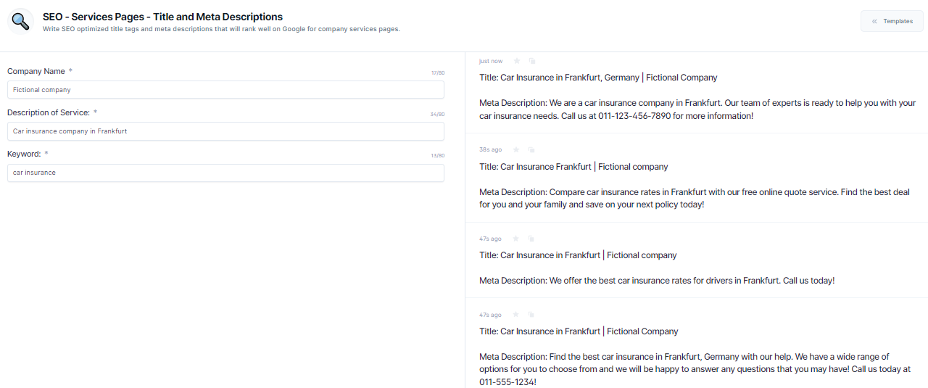This screenshot has height=388, width=928.
Task: Copy the 'Call us today!' result
Action: (x=531, y=239)
